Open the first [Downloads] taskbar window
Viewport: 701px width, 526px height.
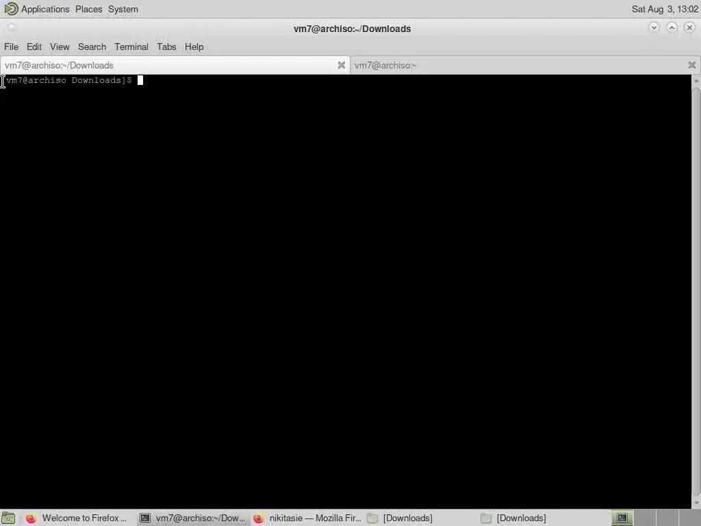tap(420, 518)
